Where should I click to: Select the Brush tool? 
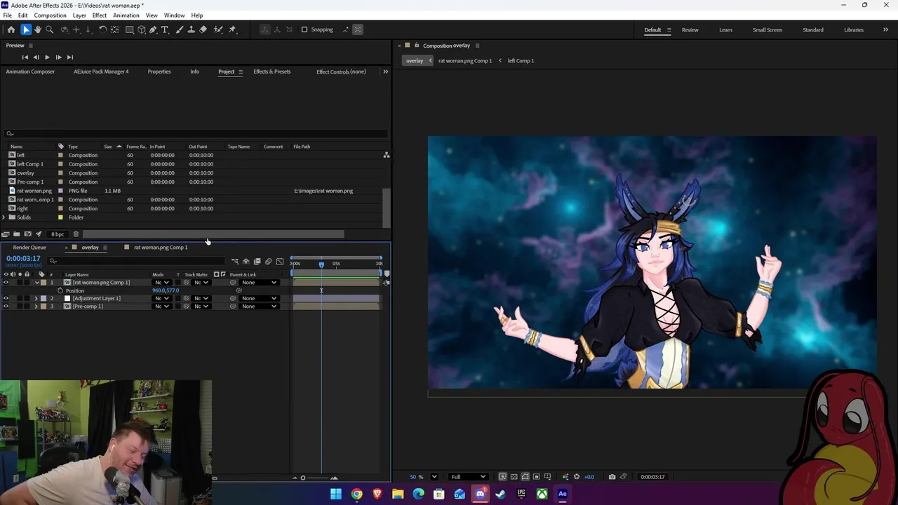[x=179, y=29]
